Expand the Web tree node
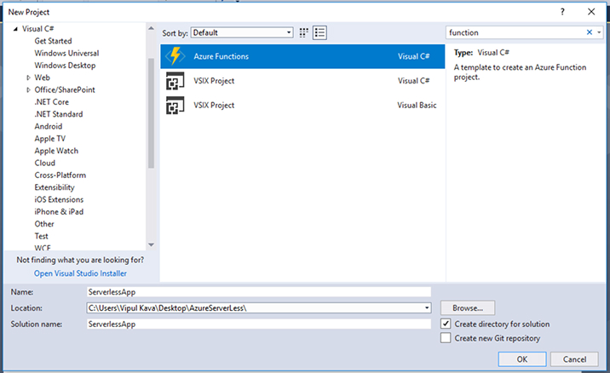The width and height of the screenshot is (610, 373). (28, 77)
